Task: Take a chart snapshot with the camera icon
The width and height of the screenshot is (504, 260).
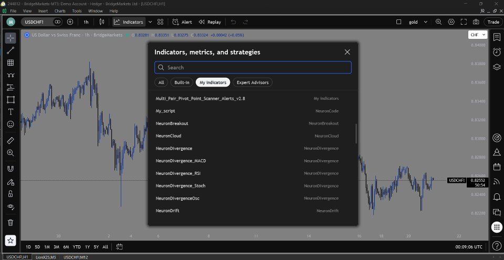Action: [476, 22]
